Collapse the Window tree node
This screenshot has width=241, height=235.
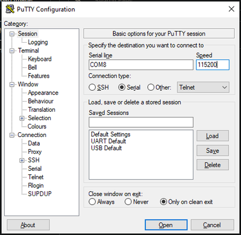coord(12,85)
